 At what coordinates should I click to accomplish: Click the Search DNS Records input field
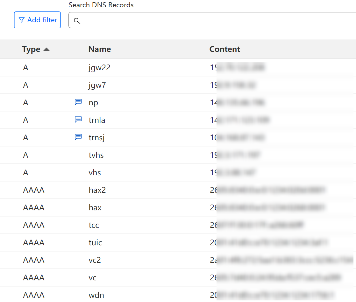(217, 20)
